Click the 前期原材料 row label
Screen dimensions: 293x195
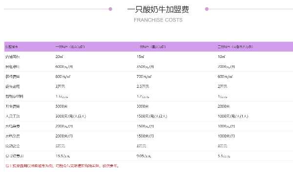click(14, 97)
